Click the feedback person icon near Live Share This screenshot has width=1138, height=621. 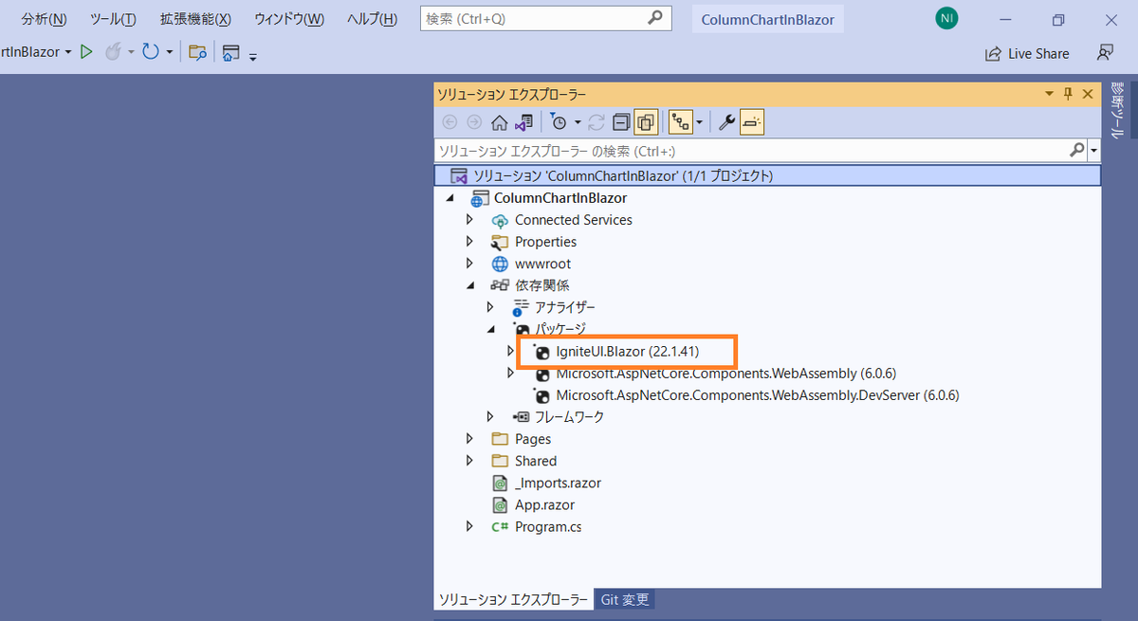pyautogui.click(x=1106, y=53)
